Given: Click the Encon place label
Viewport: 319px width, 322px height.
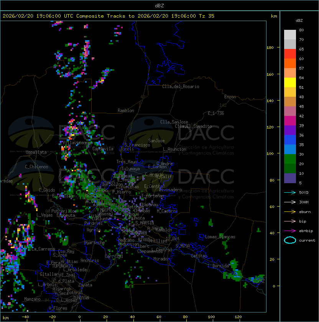Looking at the screenshot, I should (230, 97).
